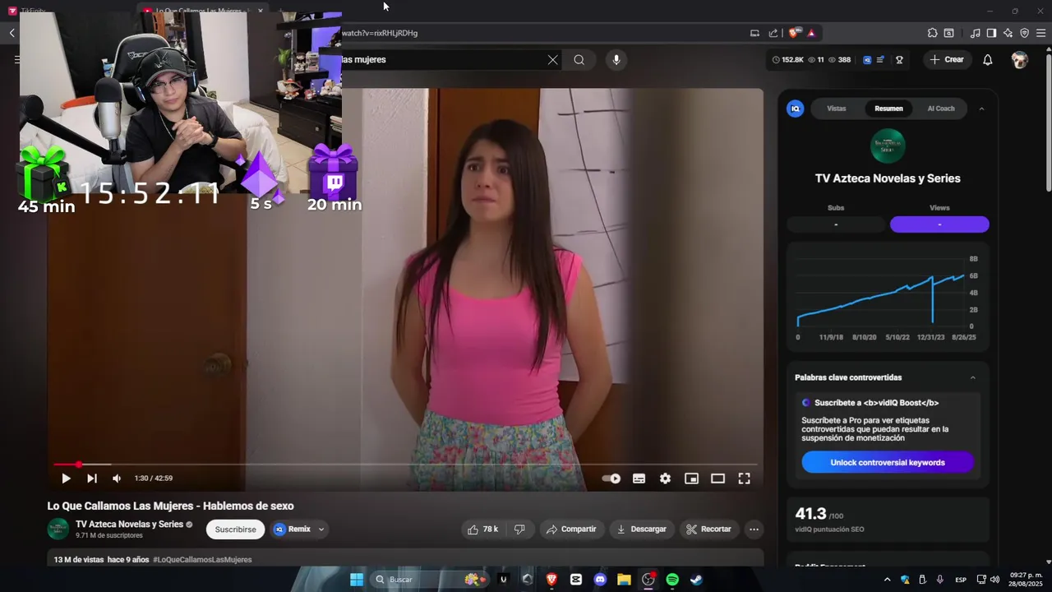Click the #LoQueCallamosLasMujeres hashtag
This screenshot has width=1052, height=592.
click(202, 560)
